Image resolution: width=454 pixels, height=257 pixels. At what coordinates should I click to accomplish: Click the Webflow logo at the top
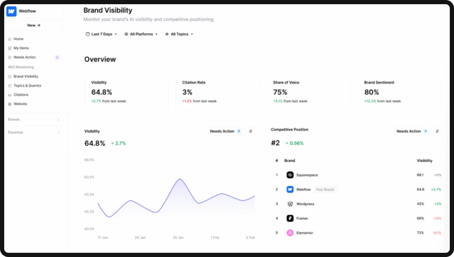[11, 11]
